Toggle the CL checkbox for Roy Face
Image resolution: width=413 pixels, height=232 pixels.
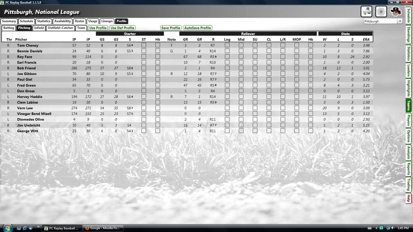269,57
